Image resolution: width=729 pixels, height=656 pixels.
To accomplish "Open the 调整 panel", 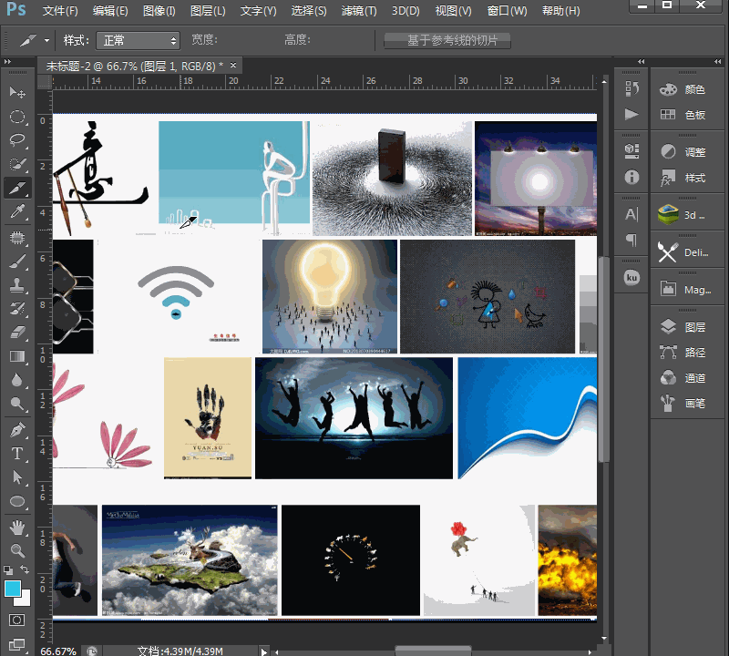I will (683, 151).
